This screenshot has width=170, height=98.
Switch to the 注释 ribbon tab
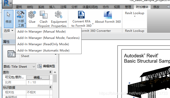(63, 7)
